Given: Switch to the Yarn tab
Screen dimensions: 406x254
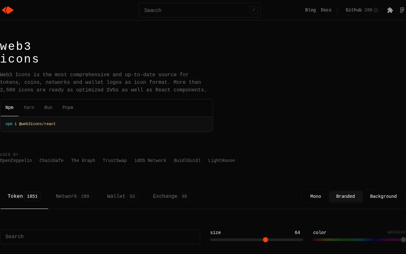Looking at the screenshot, I should (29, 108).
